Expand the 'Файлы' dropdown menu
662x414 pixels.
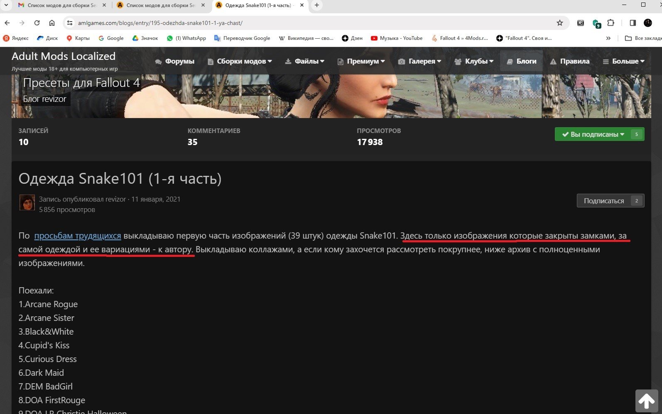click(304, 62)
